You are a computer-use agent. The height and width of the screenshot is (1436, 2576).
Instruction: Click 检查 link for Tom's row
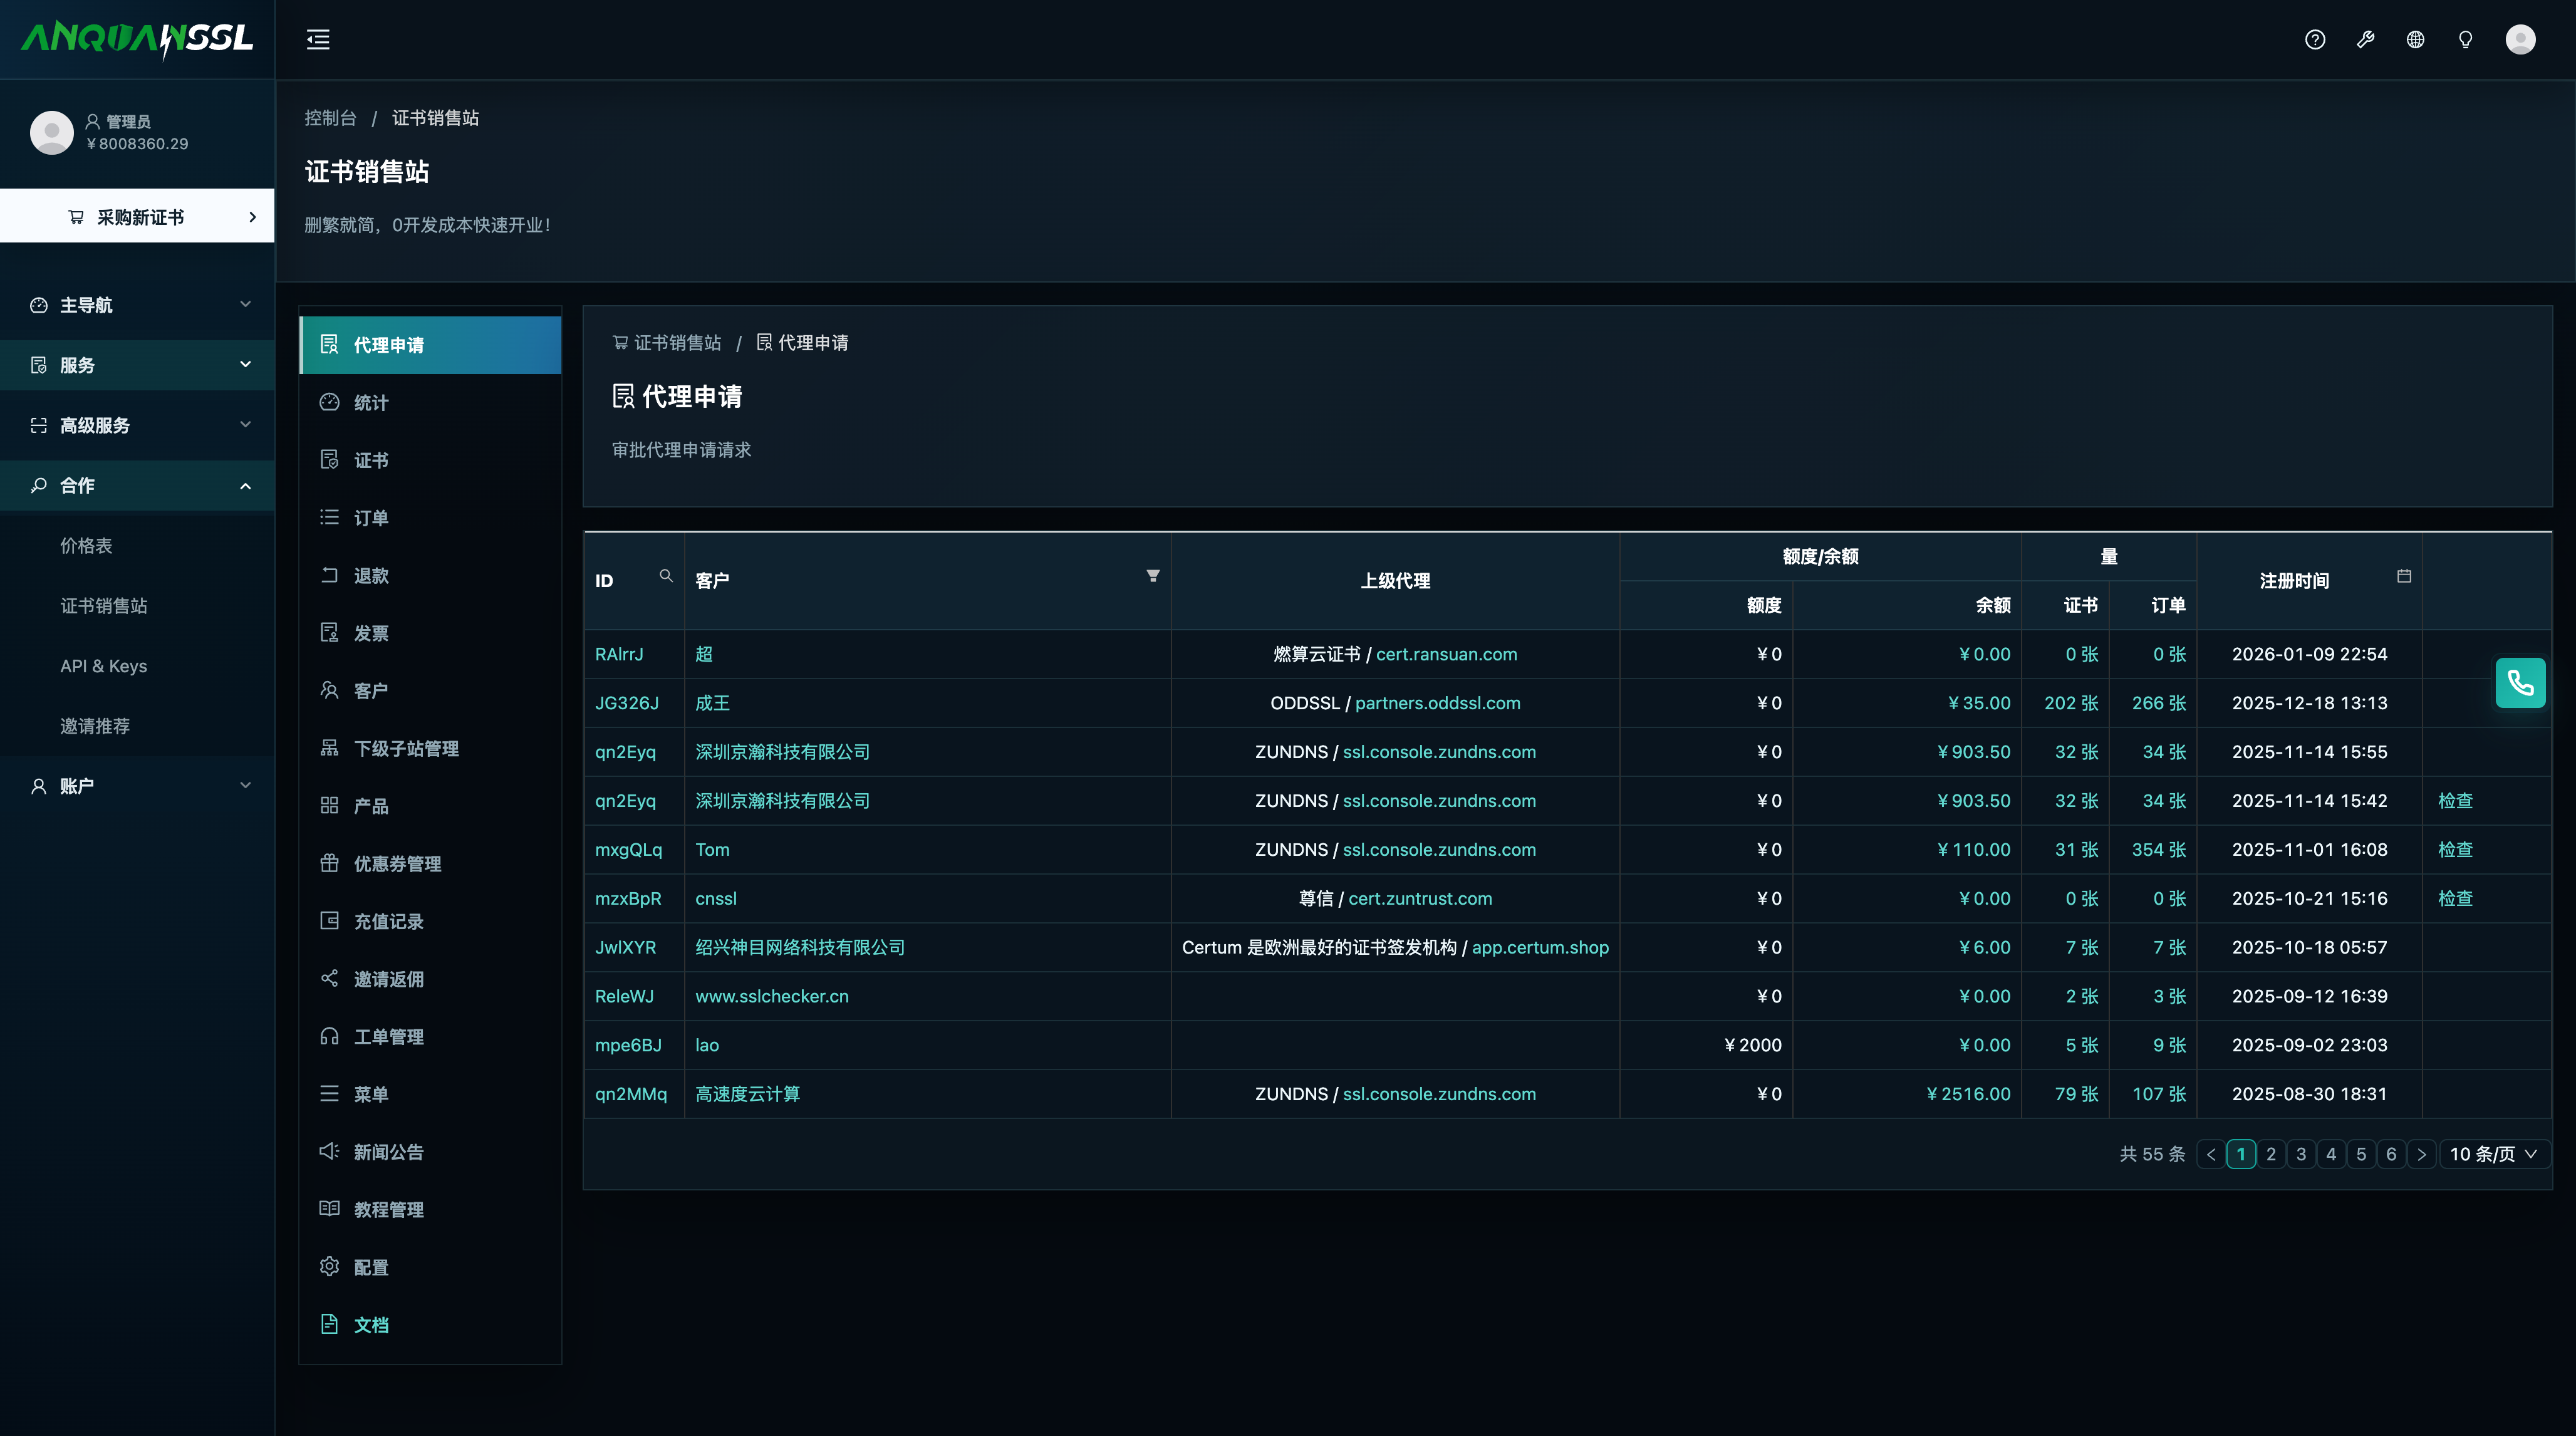click(2455, 850)
